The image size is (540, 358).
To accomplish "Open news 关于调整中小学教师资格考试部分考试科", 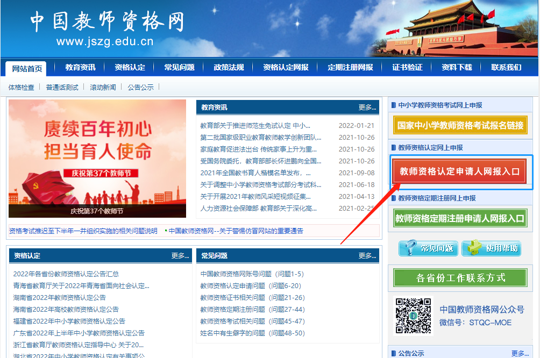I will 261,185.
